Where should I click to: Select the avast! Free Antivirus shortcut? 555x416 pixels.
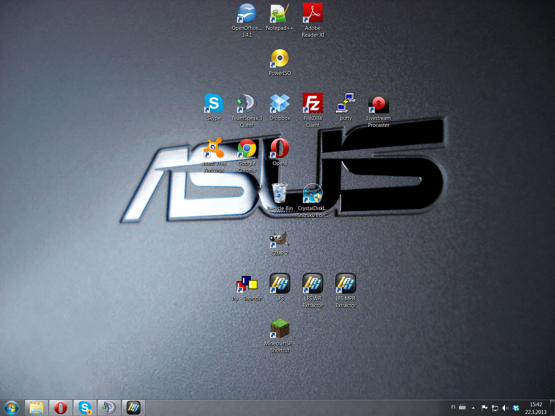[x=214, y=155]
